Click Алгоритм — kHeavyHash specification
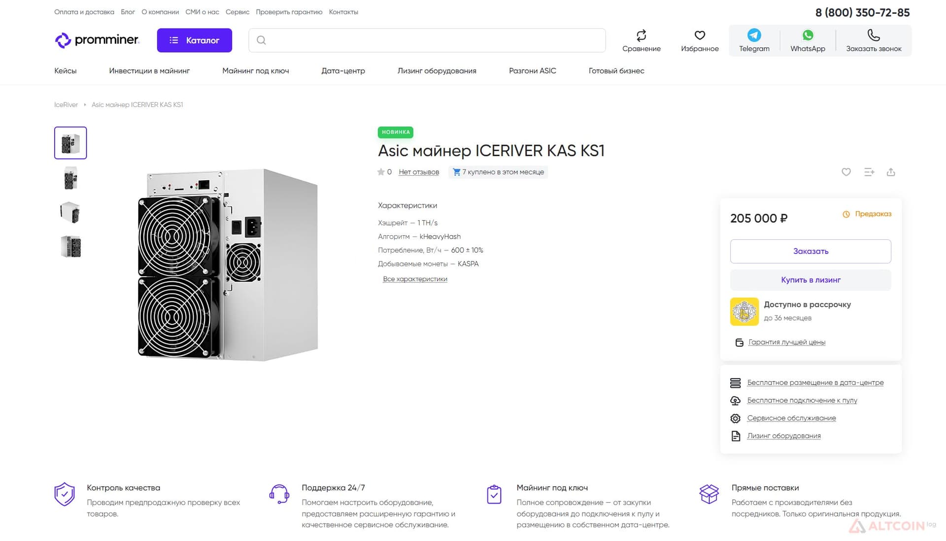This screenshot has height=541, width=946. pyautogui.click(x=419, y=237)
